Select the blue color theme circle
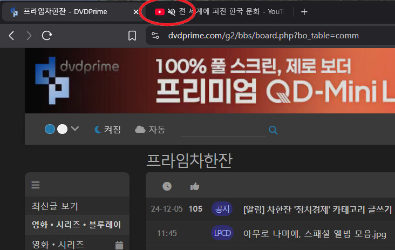The width and height of the screenshot is (395, 250). tap(50, 129)
